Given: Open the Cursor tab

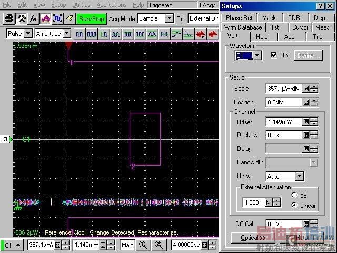Looking at the screenshot, I should [300, 27].
